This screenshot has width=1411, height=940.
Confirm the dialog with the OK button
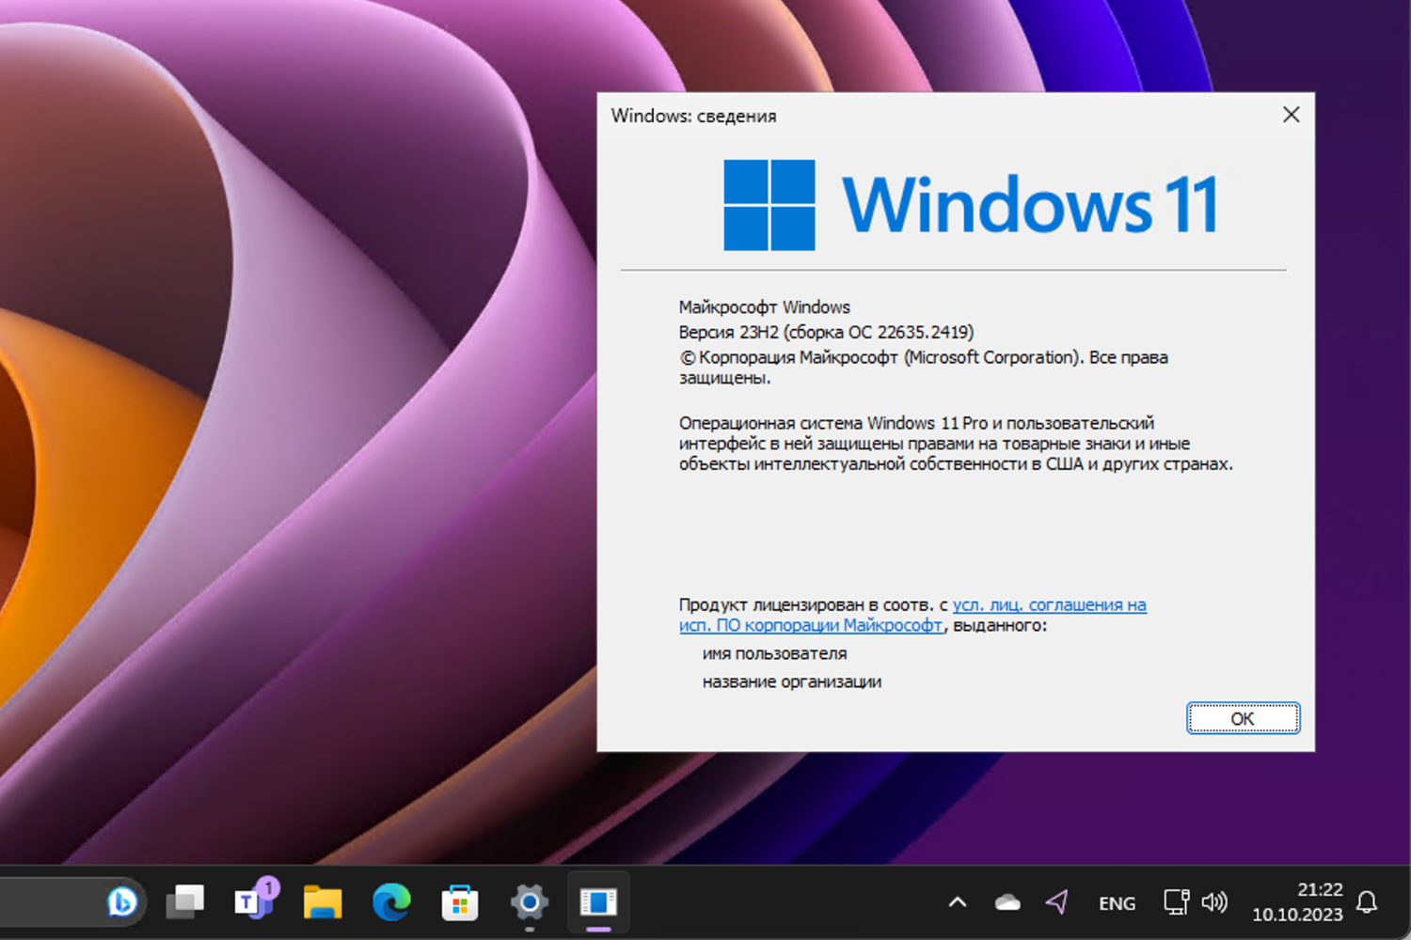point(1243,718)
